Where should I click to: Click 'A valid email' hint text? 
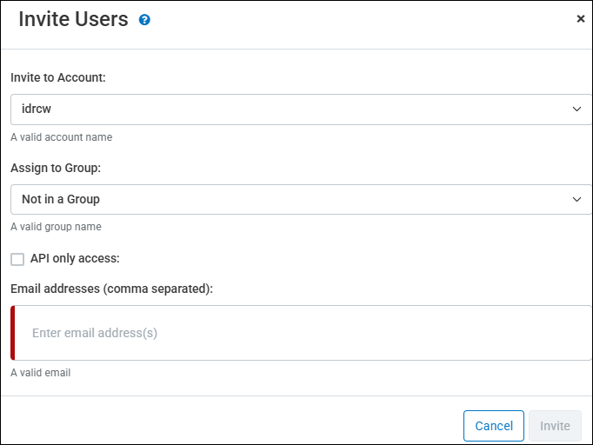tap(40, 373)
